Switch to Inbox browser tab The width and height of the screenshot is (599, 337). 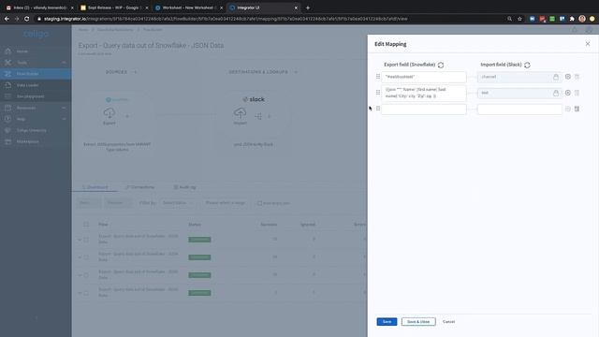click(39, 7)
